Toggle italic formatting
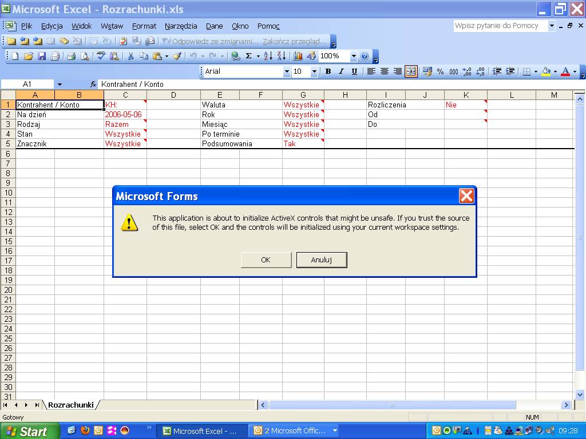This screenshot has width=586, height=439. tap(341, 71)
